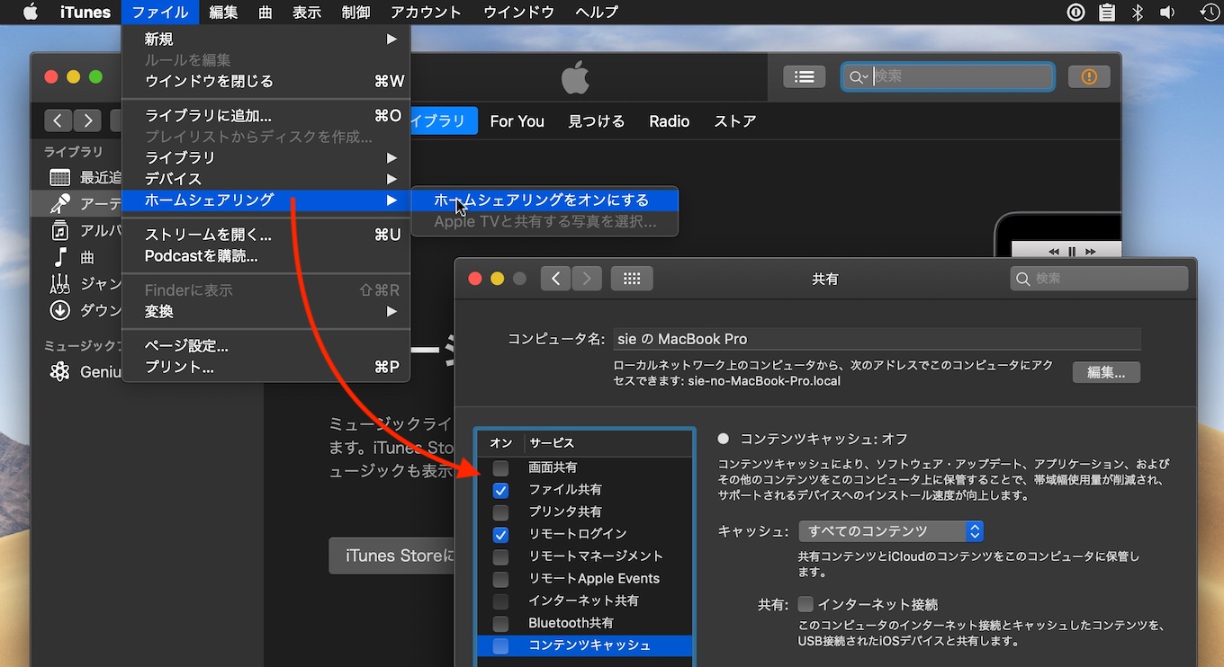This screenshot has height=667, width=1224.
Task: Choose ウインドウを閉じる menu item
Action: pos(266,81)
